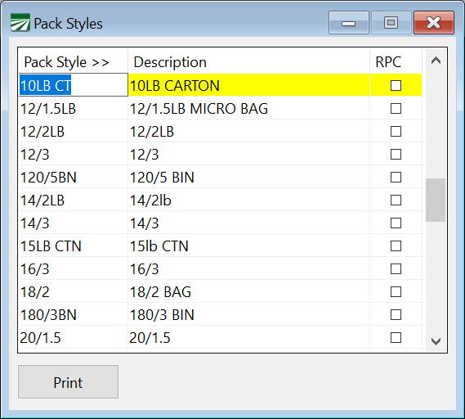Image resolution: width=465 pixels, height=419 pixels.
Task: Select pack style 120/5BN
Action: (74, 178)
